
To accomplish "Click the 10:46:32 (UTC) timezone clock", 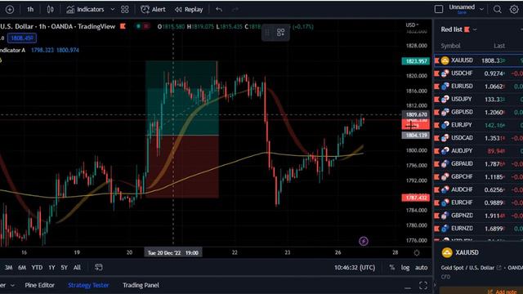I will 355,267.
